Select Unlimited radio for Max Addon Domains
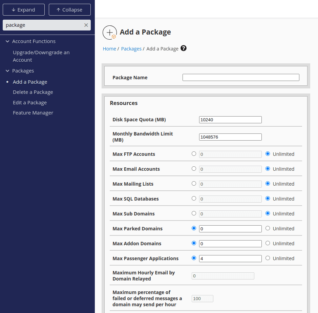The width and height of the screenshot is (318, 313). click(x=268, y=243)
